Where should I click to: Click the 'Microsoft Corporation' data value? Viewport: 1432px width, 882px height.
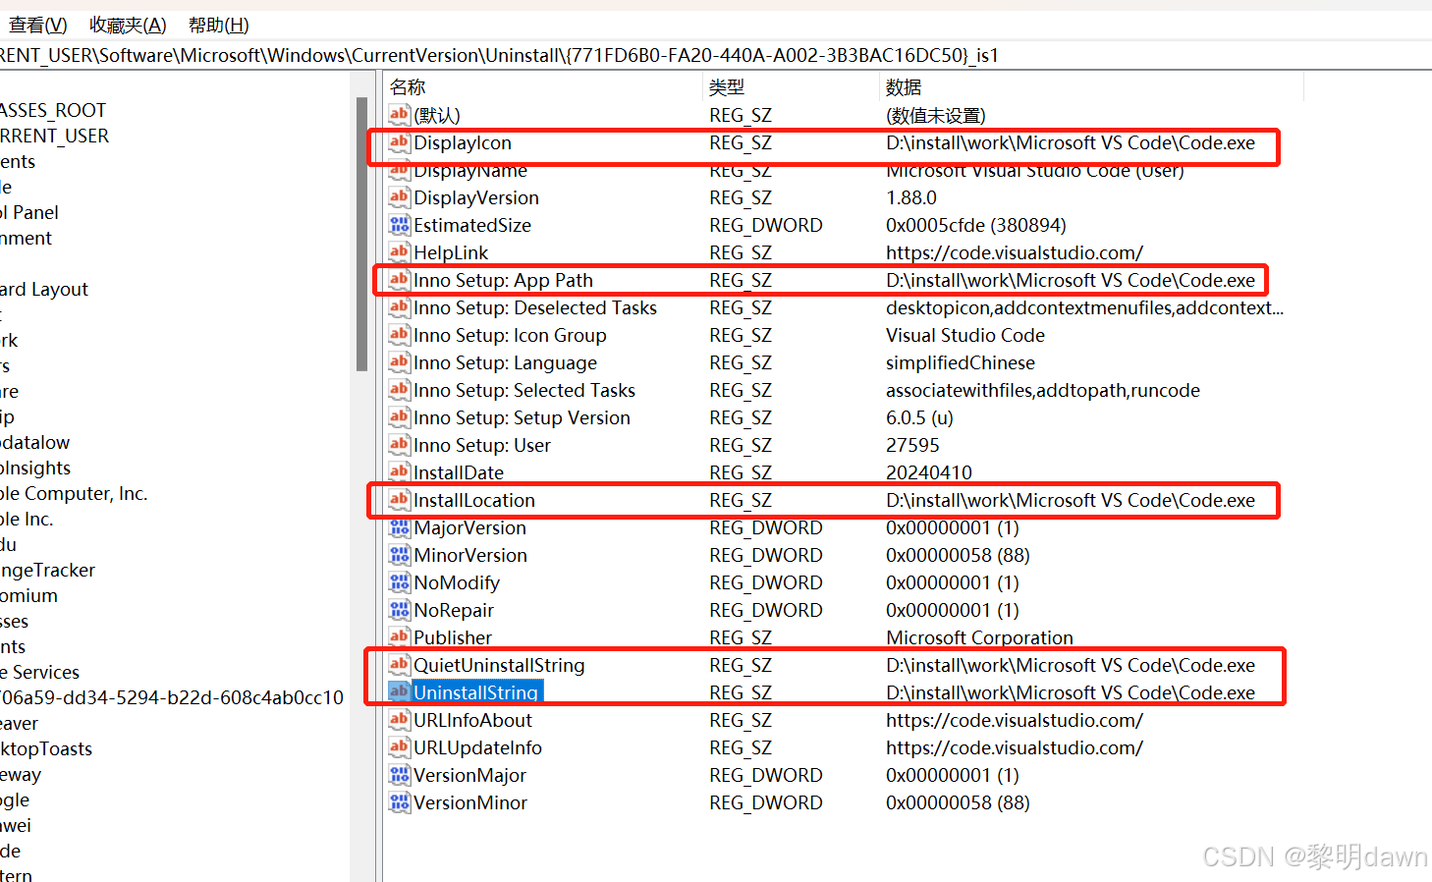click(x=979, y=637)
